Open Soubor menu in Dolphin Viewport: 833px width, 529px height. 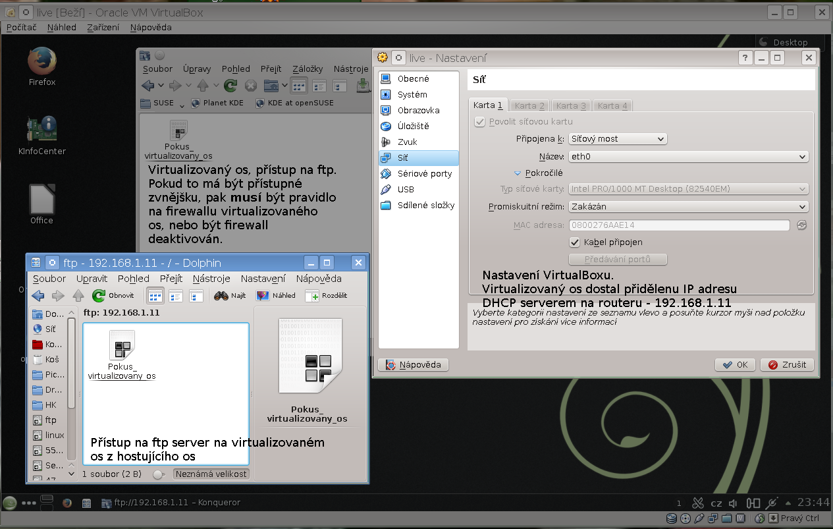[x=49, y=279]
